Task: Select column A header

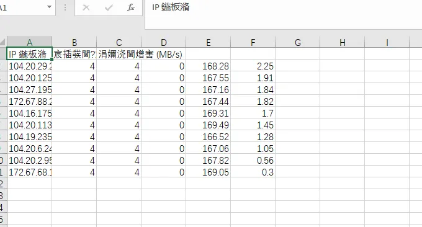Action: coord(29,42)
